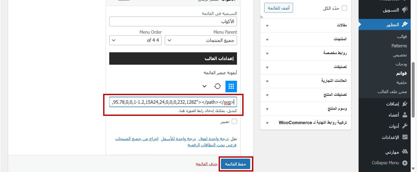Open the Menu Parent dropdown
The width and height of the screenshot is (417, 172).
(201, 40)
